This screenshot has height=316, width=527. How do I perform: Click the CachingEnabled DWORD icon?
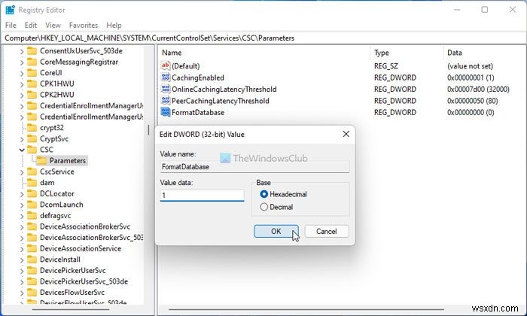click(166, 77)
